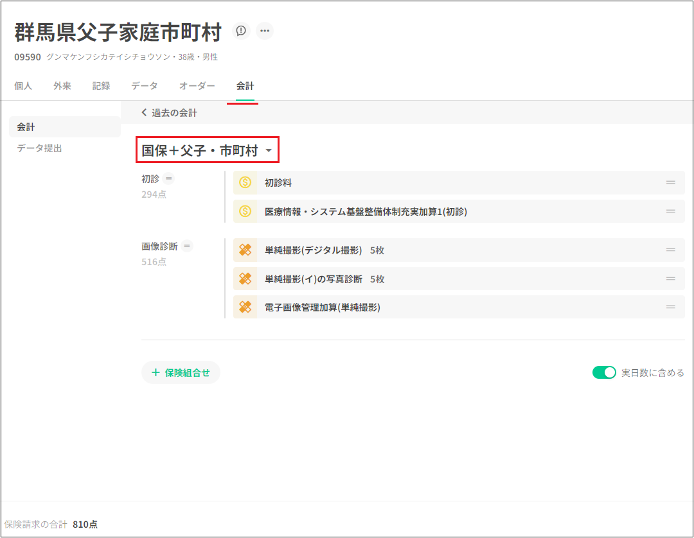Click the coin icon beside 初診料
The image size is (694, 538).
coord(245,182)
